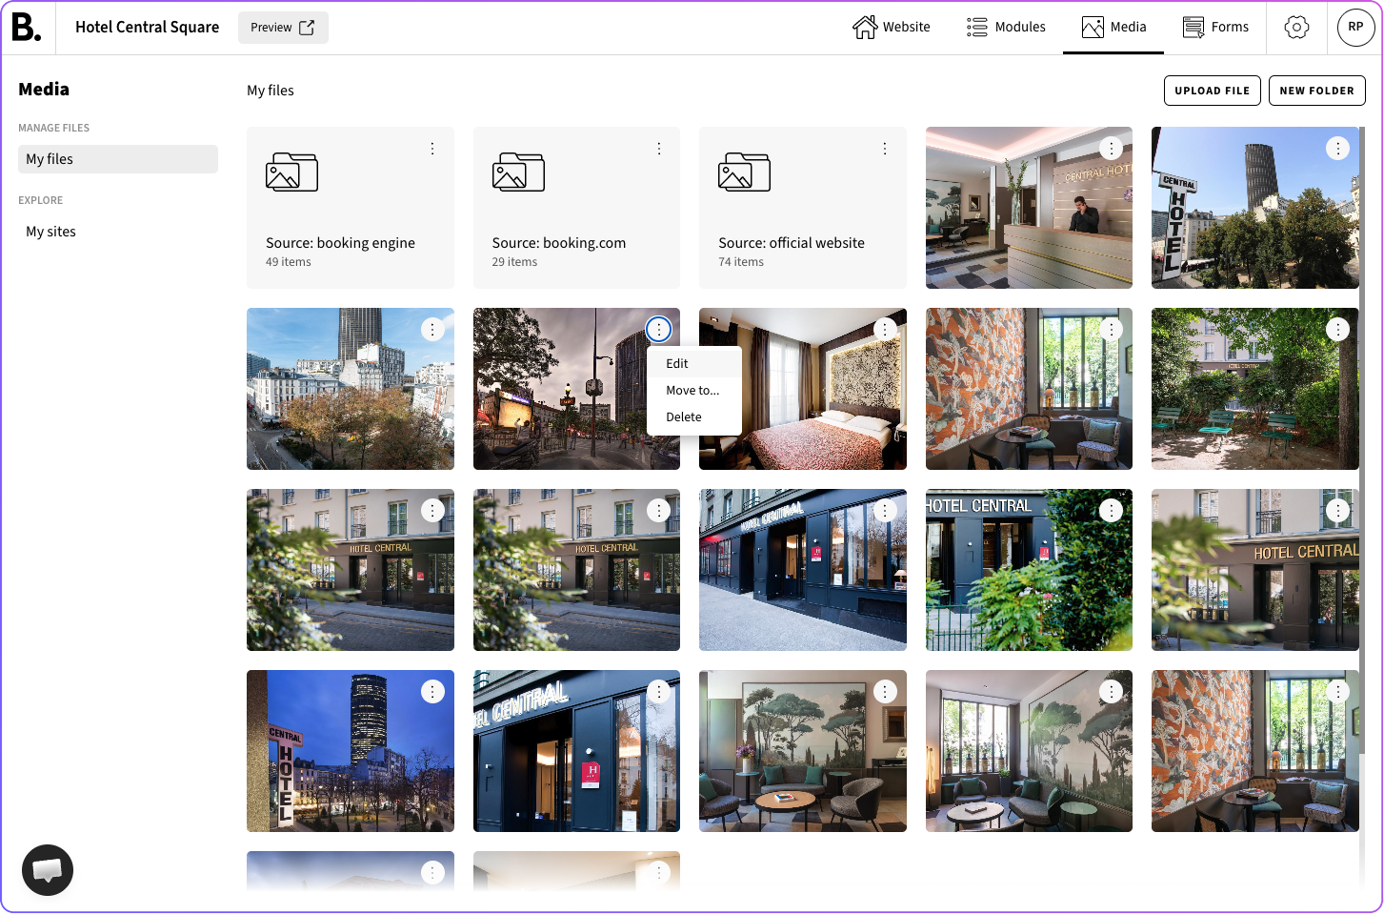Click the 49 items count text
The height and width of the screenshot is (914, 1384).
tap(289, 262)
